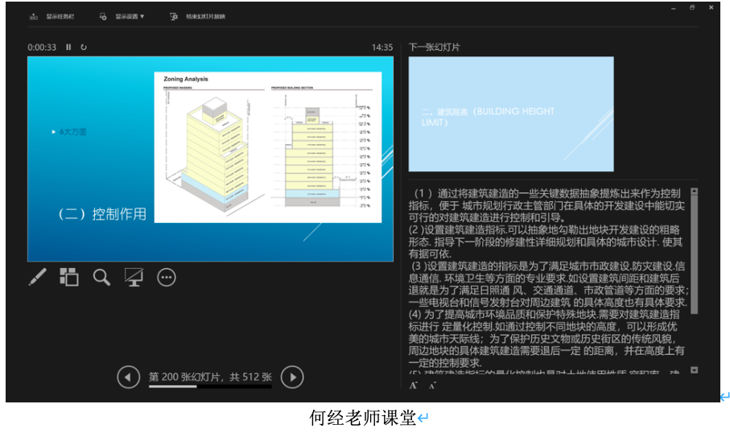Click the next slide preview thumbnail

[x=510, y=113]
